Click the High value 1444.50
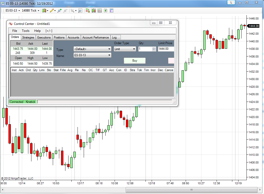This screenshot has width=264, height=194. [32, 64]
